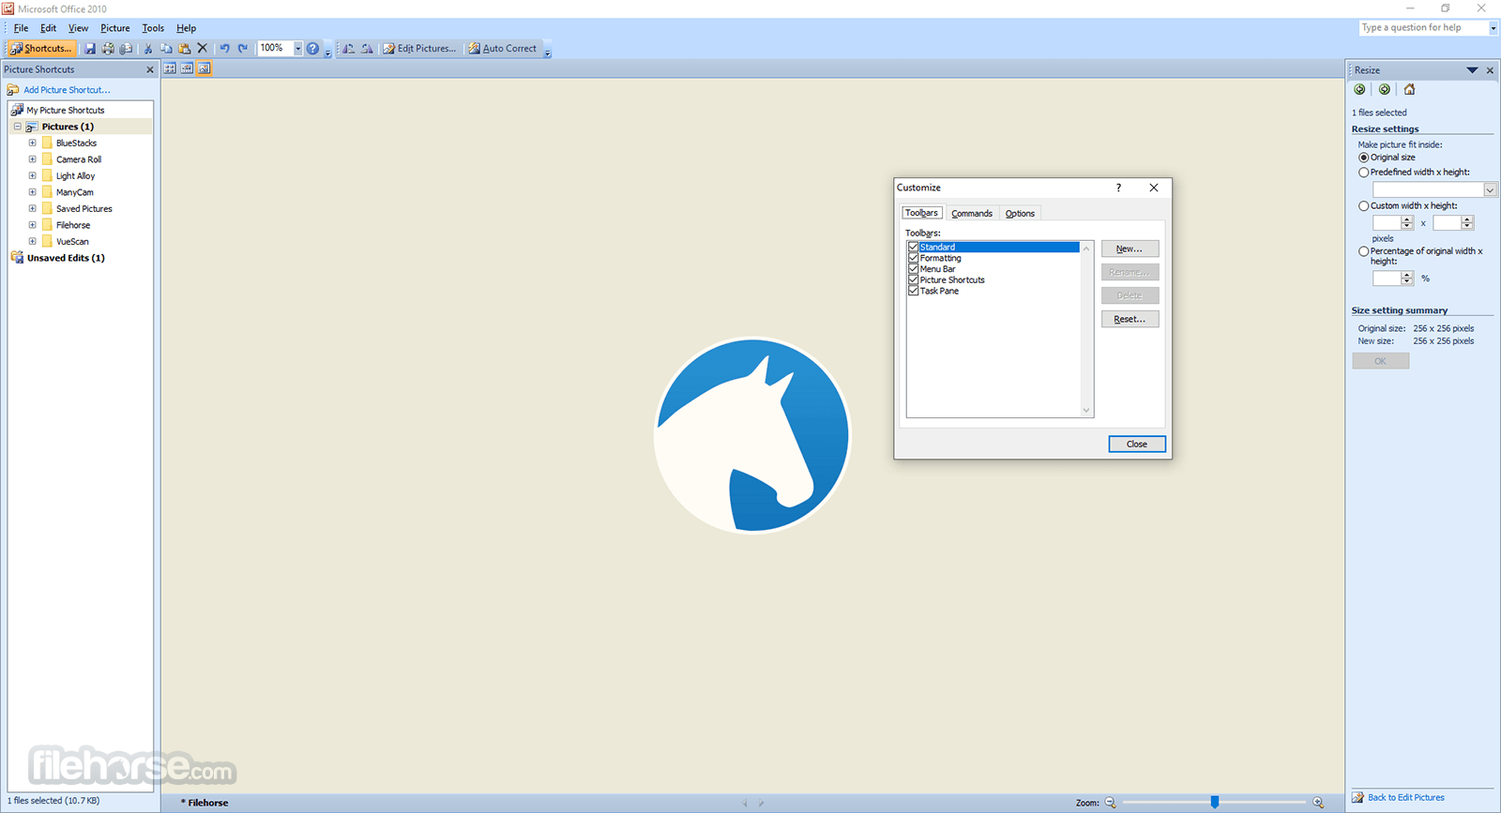Click the Cut scissors icon
The image size is (1501, 813).
[x=148, y=48]
